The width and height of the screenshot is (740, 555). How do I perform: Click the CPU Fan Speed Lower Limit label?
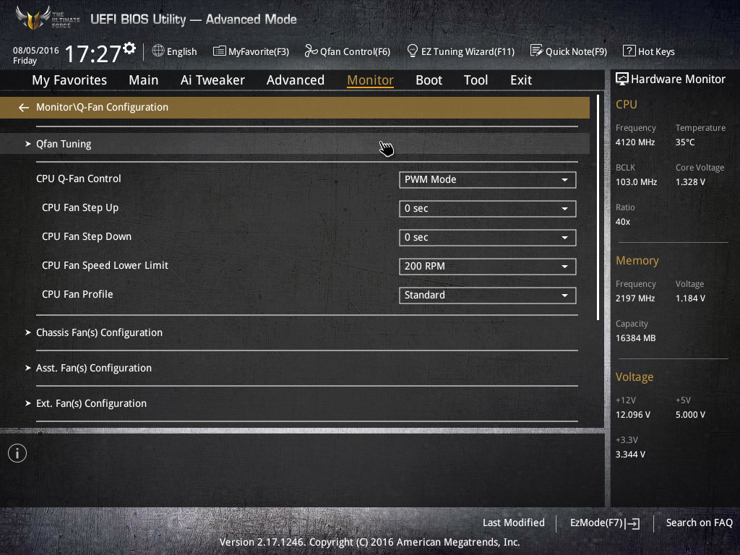pyautogui.click(x=106, y=266)
